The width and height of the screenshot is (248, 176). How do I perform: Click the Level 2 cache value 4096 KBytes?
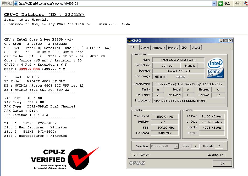pyautogui.click(x=212, y=128)
